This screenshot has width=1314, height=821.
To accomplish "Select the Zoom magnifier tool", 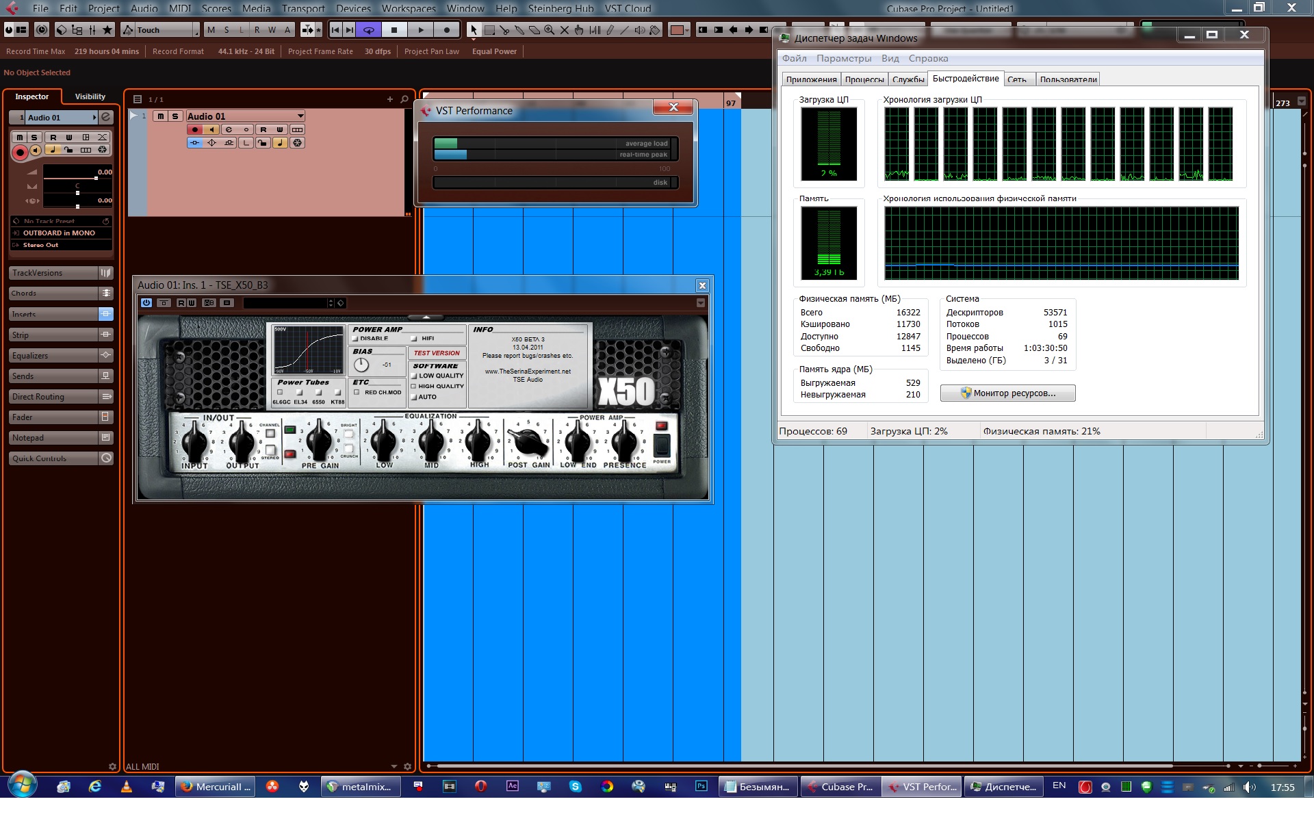I will coord(550,30).
